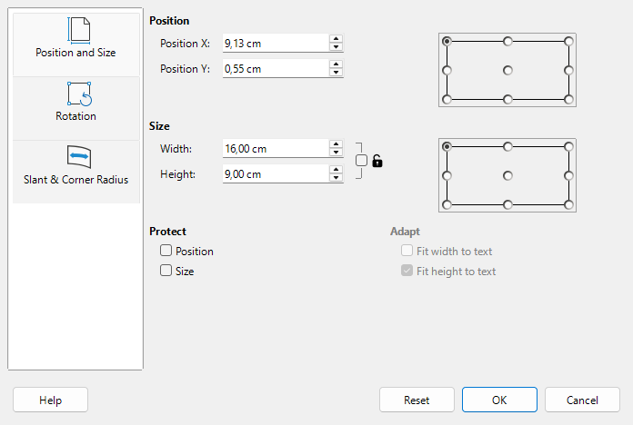The image size is (633, 425).
Task: Open the Slant & Corner Radius tab
Action: [x=75, y=172]
